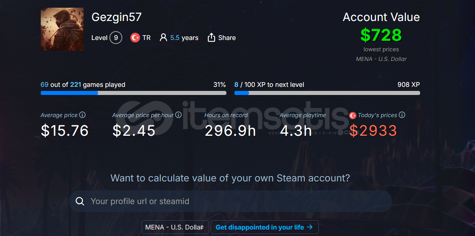Viewport: 475px width, 236px height.
Task: Click the info icon beside Today's prices
Action: [x=402, y=115]
